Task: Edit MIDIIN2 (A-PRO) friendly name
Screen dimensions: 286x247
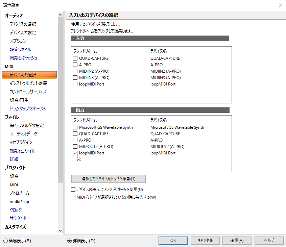Action: tap(94, 71)
